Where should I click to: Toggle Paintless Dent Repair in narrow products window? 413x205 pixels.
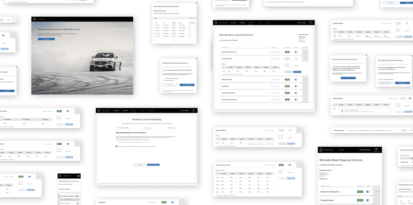368,200
